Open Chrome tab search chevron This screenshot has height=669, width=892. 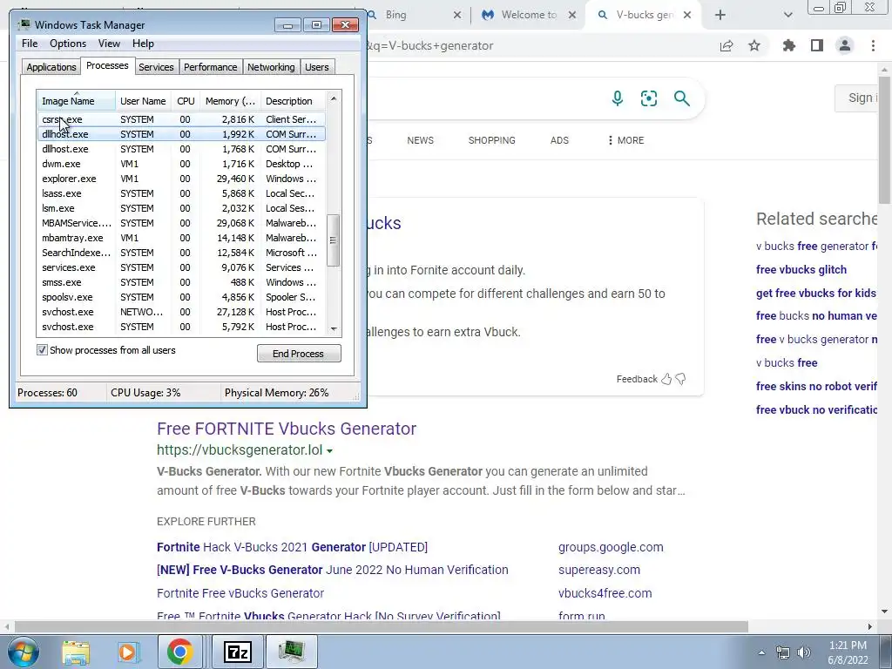tap(787, 16)
